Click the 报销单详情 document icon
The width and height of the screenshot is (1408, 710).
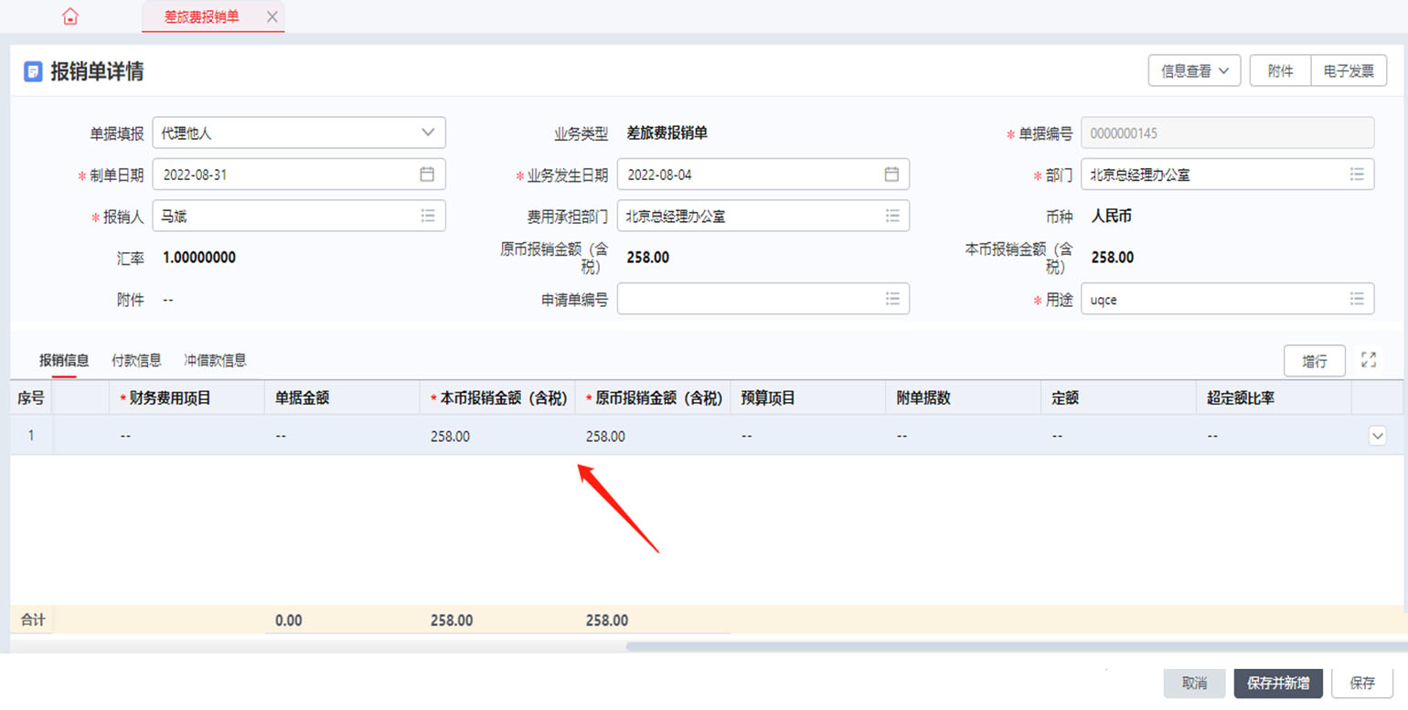tap(33, 72)
